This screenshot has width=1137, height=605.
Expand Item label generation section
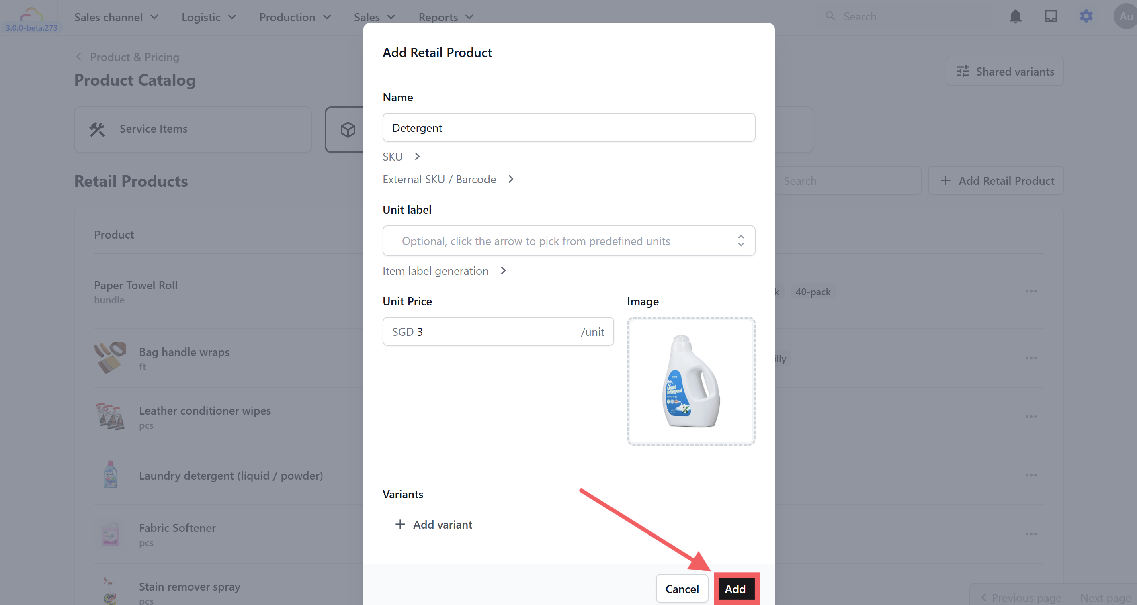click(x=444, y=271)
